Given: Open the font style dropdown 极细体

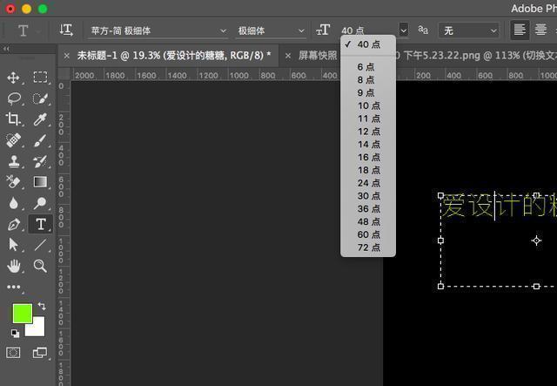Looking at the screenshot, I should click(271, 31).
